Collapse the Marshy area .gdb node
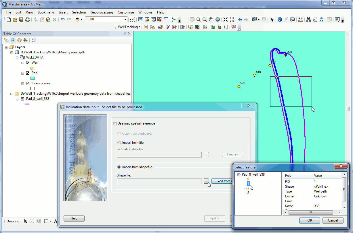 click(12, 52)
